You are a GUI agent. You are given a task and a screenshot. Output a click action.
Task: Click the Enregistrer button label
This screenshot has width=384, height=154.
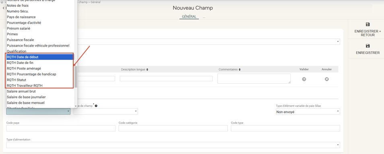click(x=367, y=53)
